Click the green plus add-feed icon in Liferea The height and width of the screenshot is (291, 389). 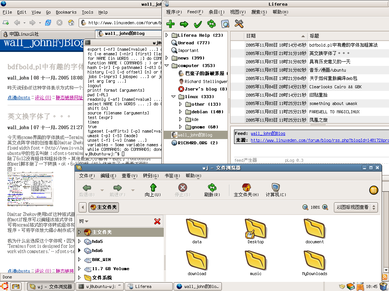[x=171, y=24]
